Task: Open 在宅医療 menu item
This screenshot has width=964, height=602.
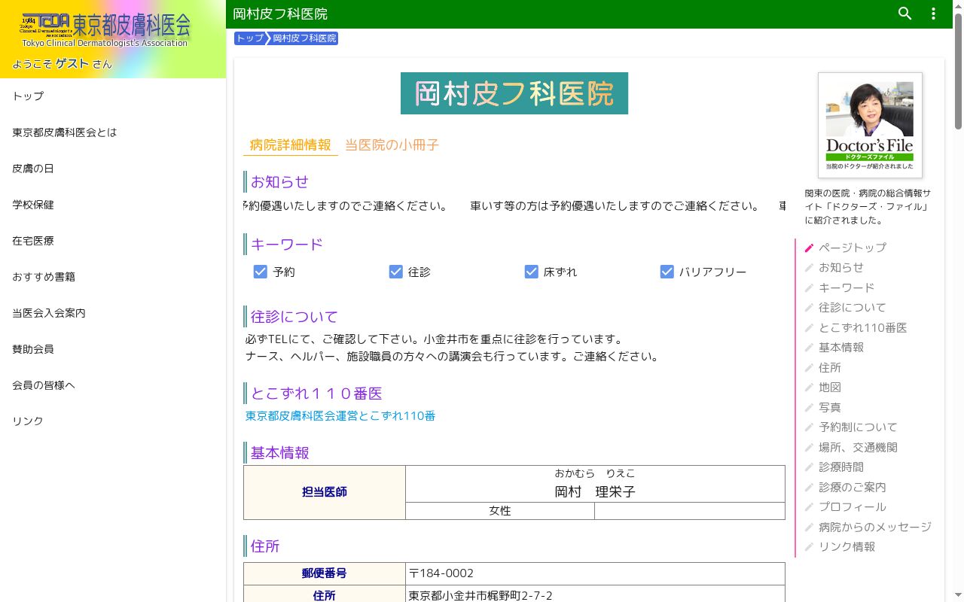Action: click(113, 241)
